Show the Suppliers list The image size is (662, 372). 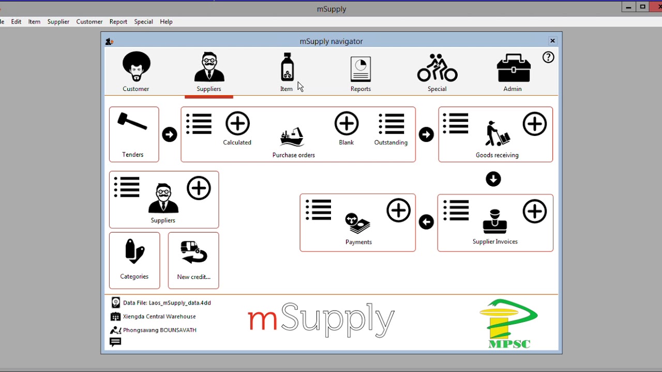127,187
